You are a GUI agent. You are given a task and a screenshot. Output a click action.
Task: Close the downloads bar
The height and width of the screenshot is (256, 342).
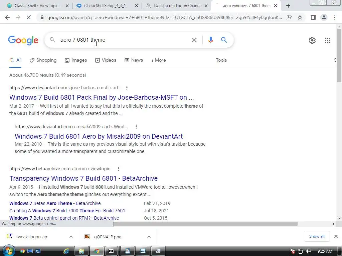tap(336, 236)
